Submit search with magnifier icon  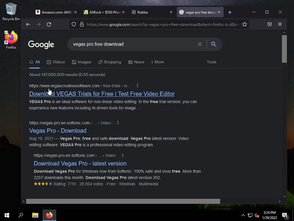(x=214, y=44)
